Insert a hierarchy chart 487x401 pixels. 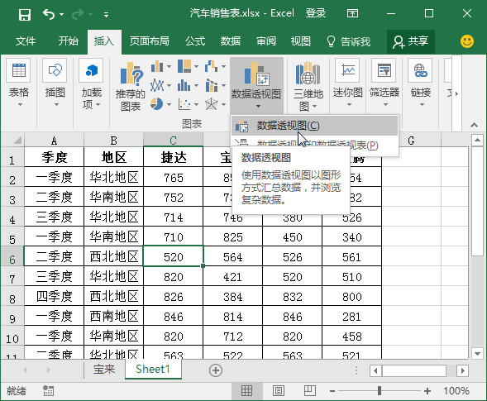pyautogui.click(x=184, y=66)
